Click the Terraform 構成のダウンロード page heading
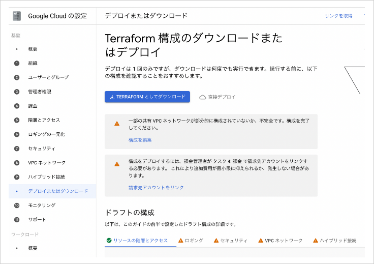 pyautogui.click(x=194, y=45)
